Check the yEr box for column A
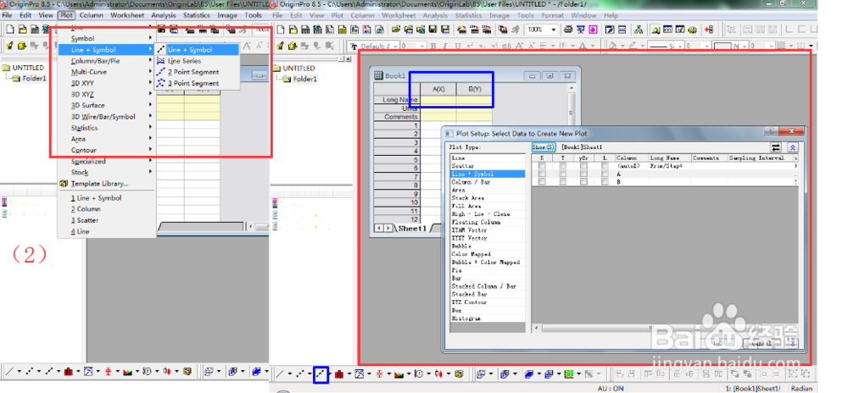This screenshot has height=393, width=848. pyautogui.click(x=583, y=174)
